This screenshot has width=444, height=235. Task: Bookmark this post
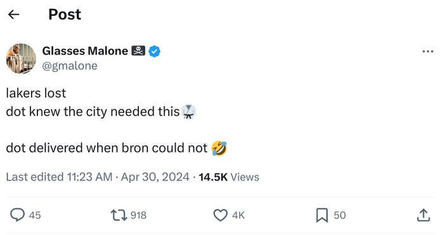(322, 215)
